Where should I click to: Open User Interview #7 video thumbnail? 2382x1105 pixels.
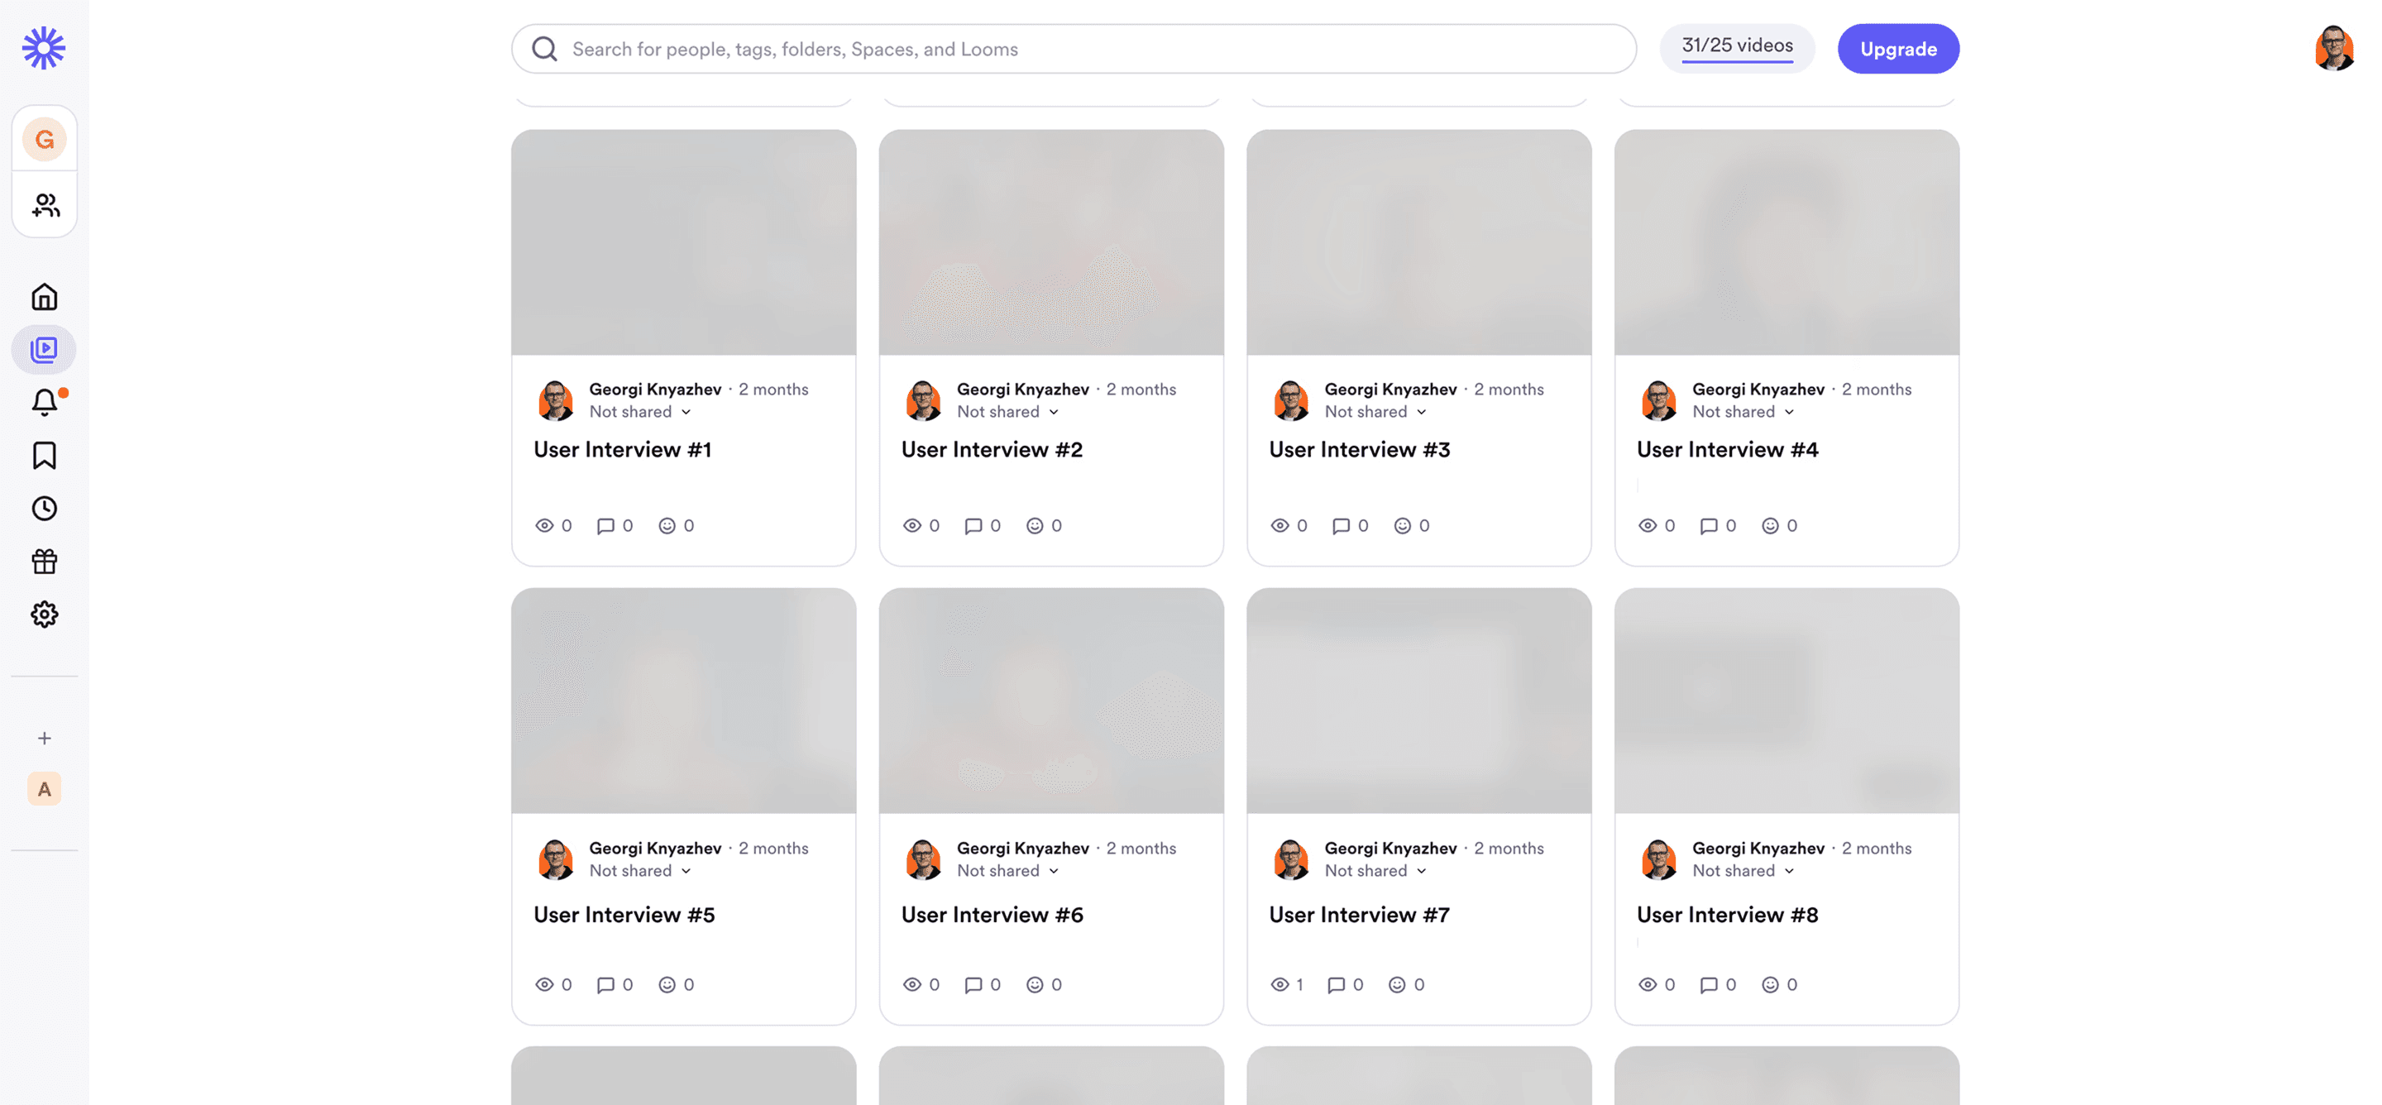tap(1419, 701)
